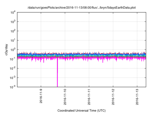Click the magenta dropout spike near 10^-3
161x113 pixels.
[x=57, y=73]
